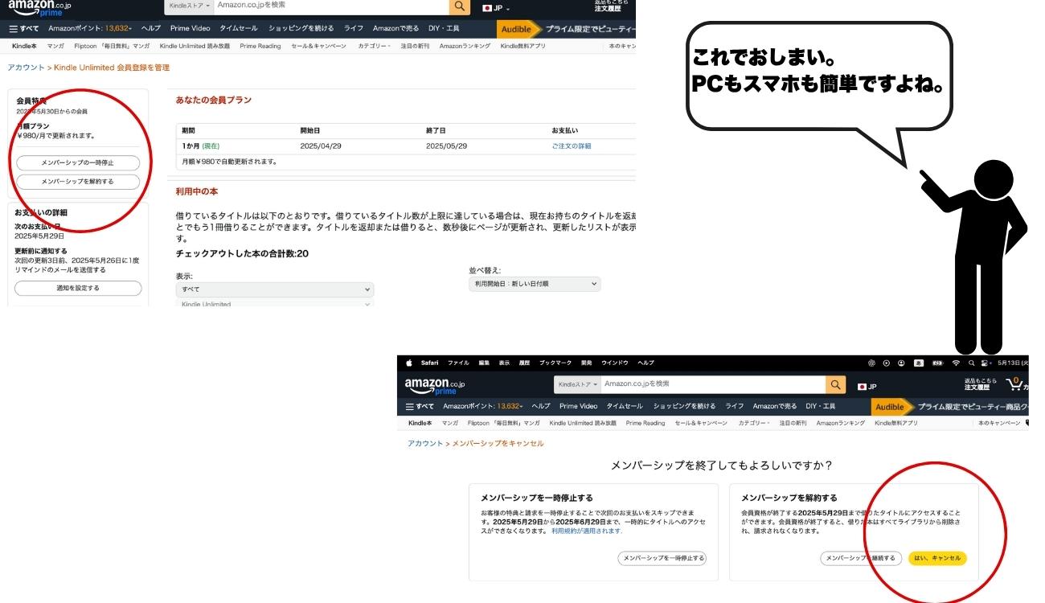
Task: Click Kindle Unlimited 読み放題 in the Safari window subnav
Action: click(x=583, y=423)
